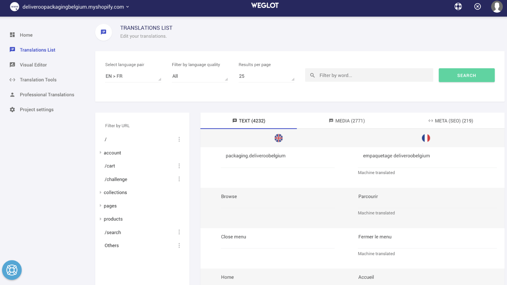Screen dimensions: 507x285
Task: Switch to the META (SEO) (219) tab
Action: (450, 121)
